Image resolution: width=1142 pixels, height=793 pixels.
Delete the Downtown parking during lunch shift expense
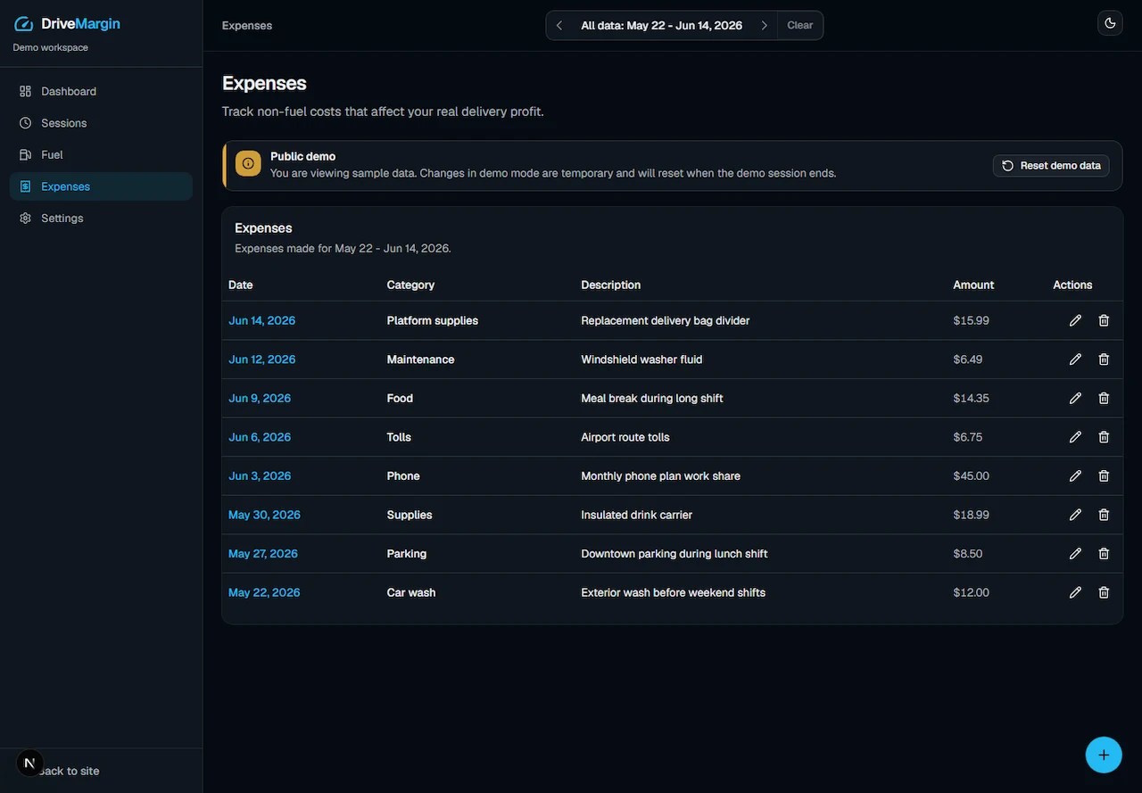click(x=1104, y=554)
